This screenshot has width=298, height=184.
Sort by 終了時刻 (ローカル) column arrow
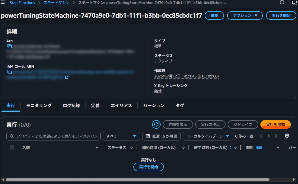click(235, 148)
